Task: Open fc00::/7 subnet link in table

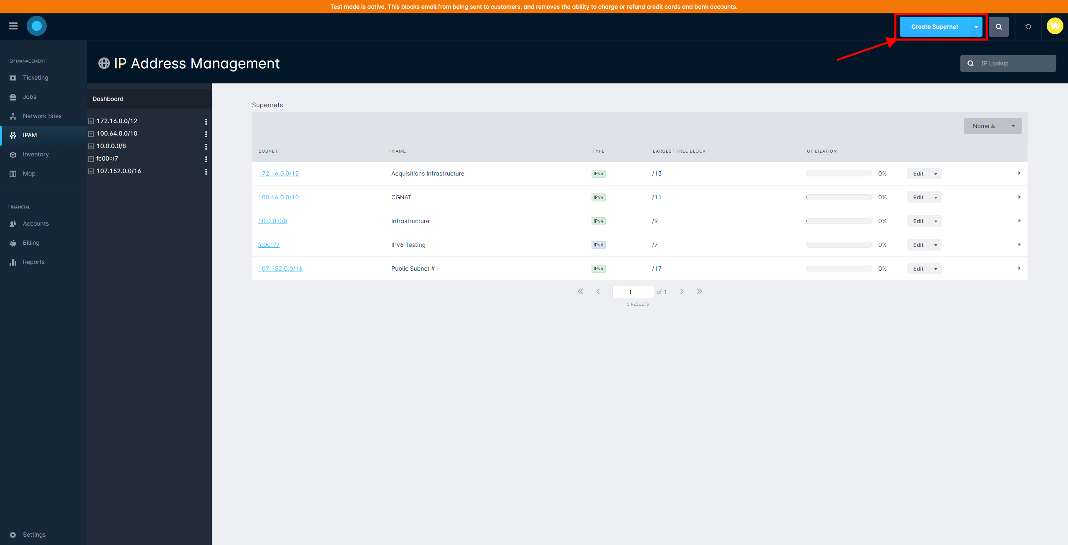Action: coord(269,245)
